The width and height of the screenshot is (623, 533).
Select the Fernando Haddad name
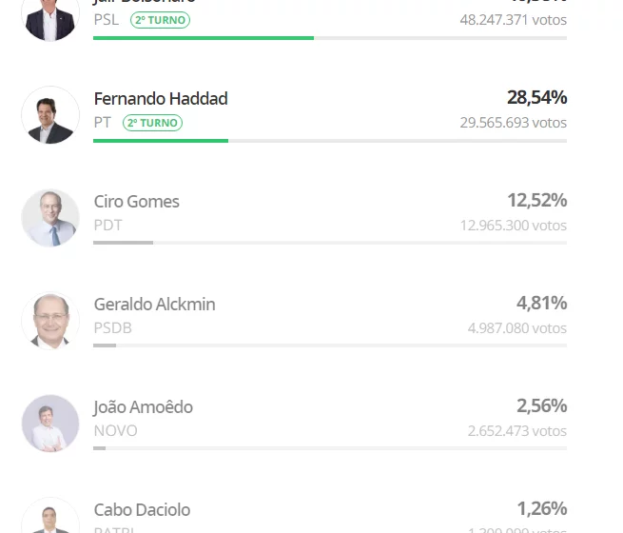161,99
